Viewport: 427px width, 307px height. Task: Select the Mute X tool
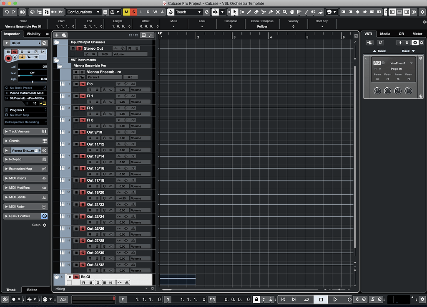click(278, 12)
